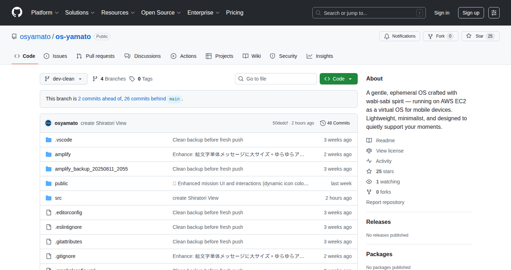Open the appearance settings icon in the header
This screenshot has width=511, height=270.
[494, 13]
